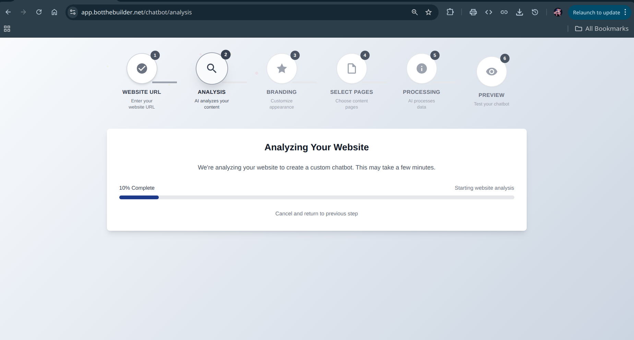
Task: Go back with the browser back arrow
Action: [x=8, y=12]
